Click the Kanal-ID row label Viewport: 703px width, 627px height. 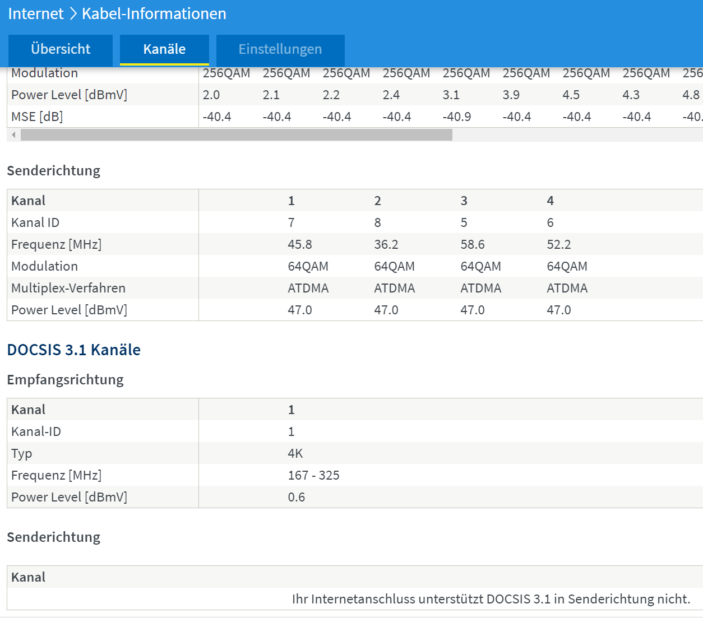36,431
